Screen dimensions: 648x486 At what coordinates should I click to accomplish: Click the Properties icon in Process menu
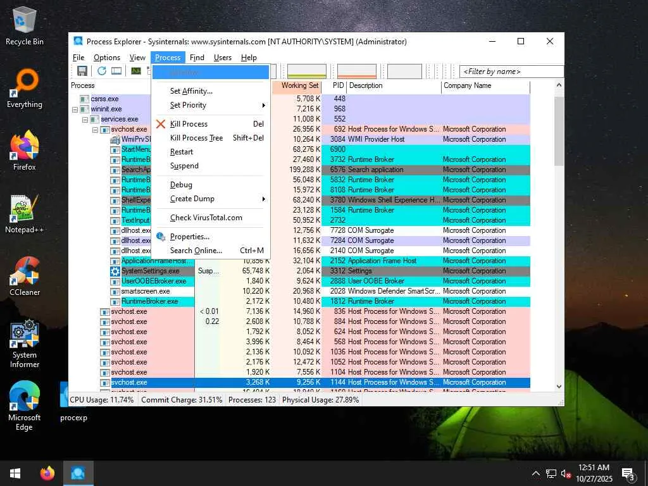click(161, 237)
